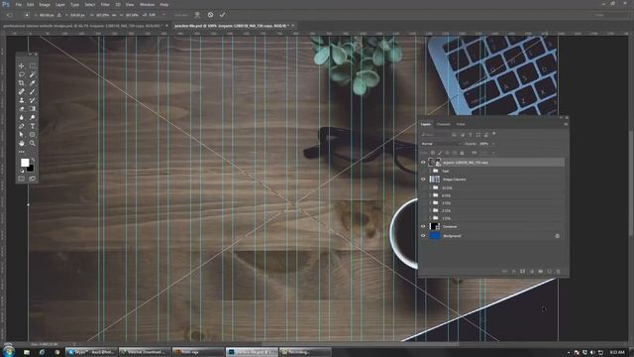Open the Edit Toolbar three-dots button
Screen dimensions: 634x357
click(x=22, y=152)
